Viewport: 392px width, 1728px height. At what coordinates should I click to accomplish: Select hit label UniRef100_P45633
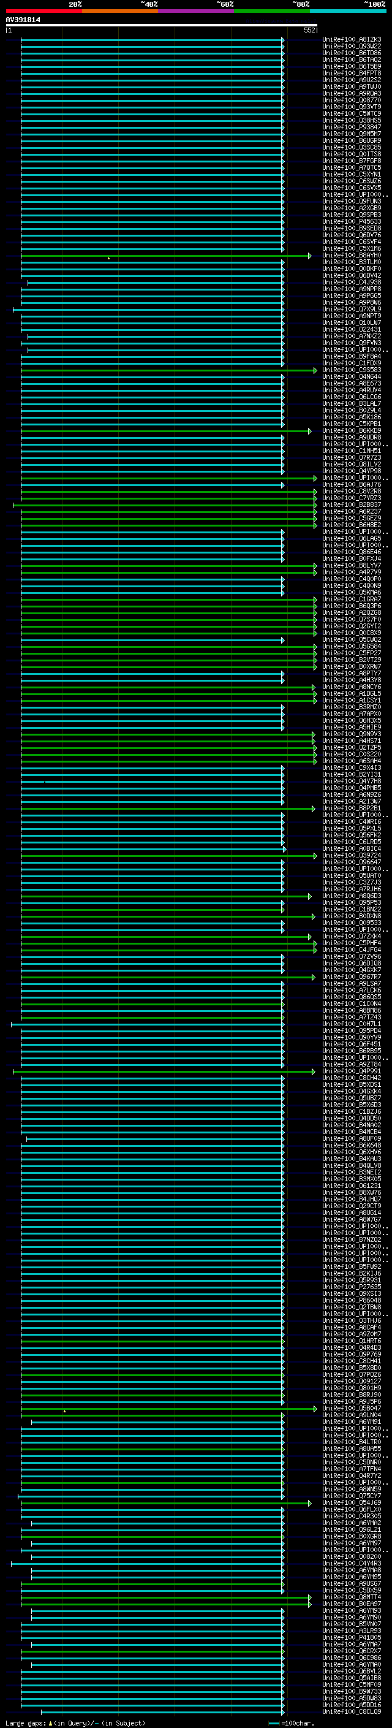pyautogui.click(x=352, y=221)
